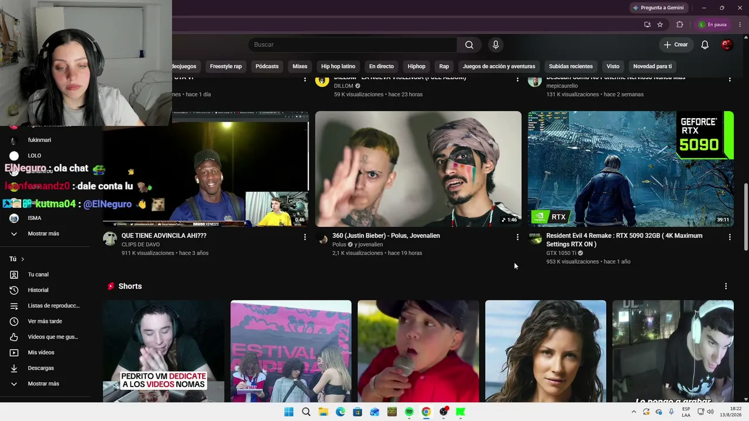The image size is (749, 421).
Task: Open Windows taskbar search
Action: (x=306, y=412)
